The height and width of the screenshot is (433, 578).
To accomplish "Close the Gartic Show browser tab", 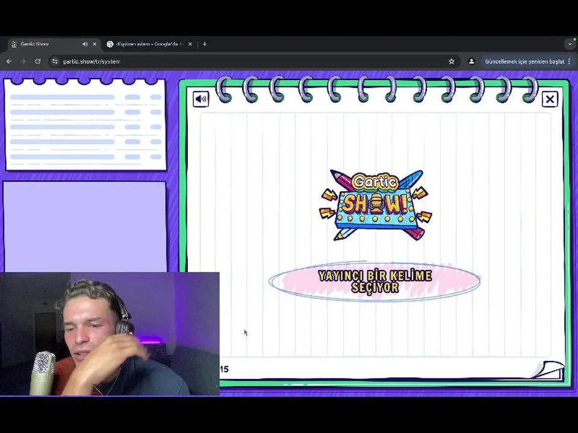I will click(95, 44).
